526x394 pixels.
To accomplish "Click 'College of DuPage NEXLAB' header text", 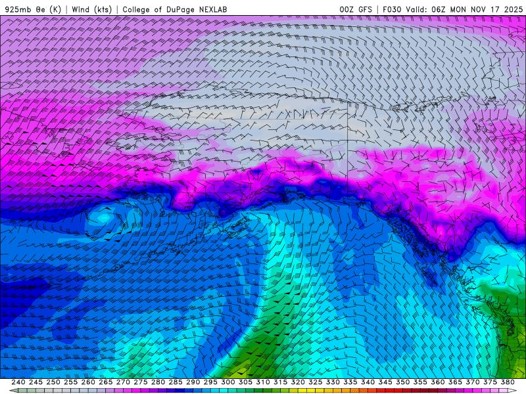I will pyautogui.click(x=175, y=9).
